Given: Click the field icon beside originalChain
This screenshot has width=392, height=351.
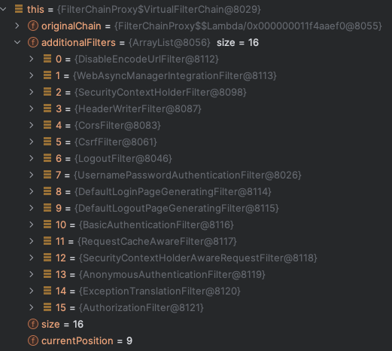Looking at the screenshot, I should tap(33, 26).
